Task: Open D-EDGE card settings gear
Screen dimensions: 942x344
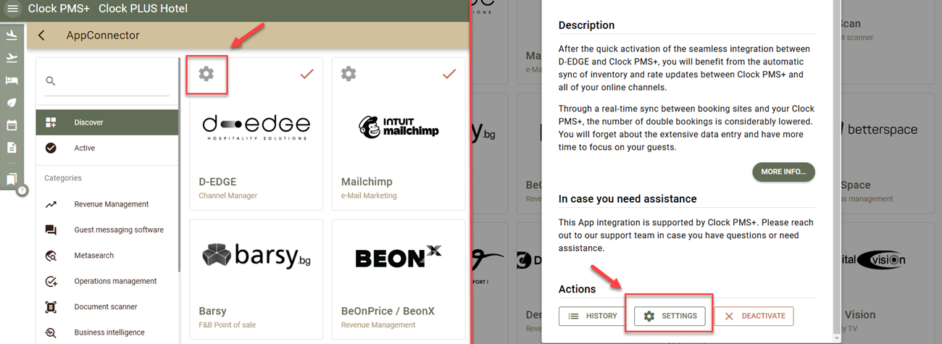Action: click(x=207, y=74)
